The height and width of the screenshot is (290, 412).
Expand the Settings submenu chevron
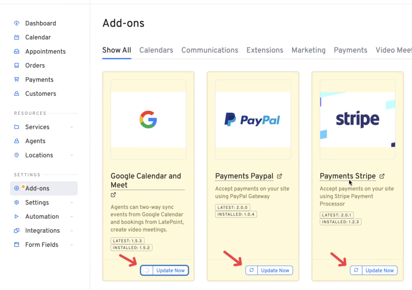pos(72,203)
